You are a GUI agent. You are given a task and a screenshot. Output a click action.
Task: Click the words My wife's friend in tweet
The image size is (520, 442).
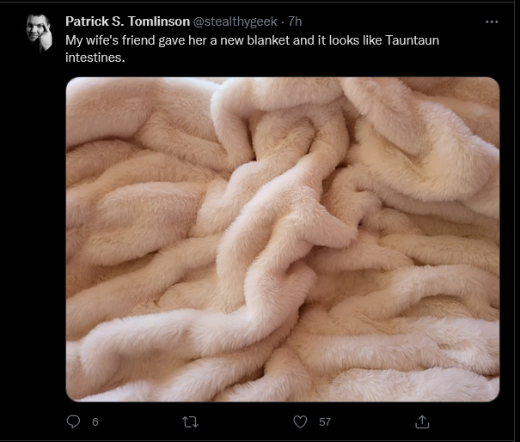pyautogui.click(x=110, y=40)
